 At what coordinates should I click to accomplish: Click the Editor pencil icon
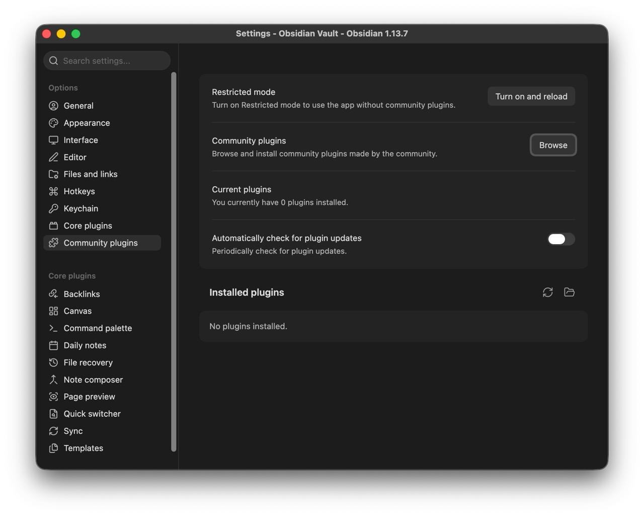click(x=53, y=157)
